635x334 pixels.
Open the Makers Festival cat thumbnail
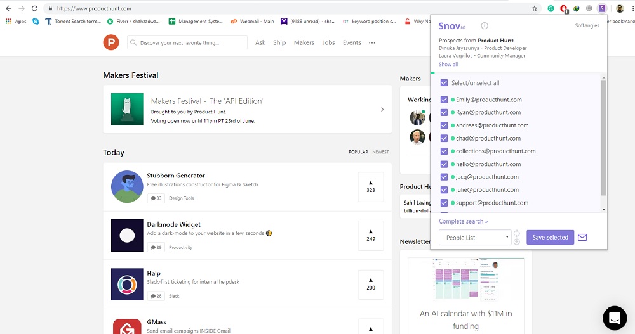click(x=127, y=109)
